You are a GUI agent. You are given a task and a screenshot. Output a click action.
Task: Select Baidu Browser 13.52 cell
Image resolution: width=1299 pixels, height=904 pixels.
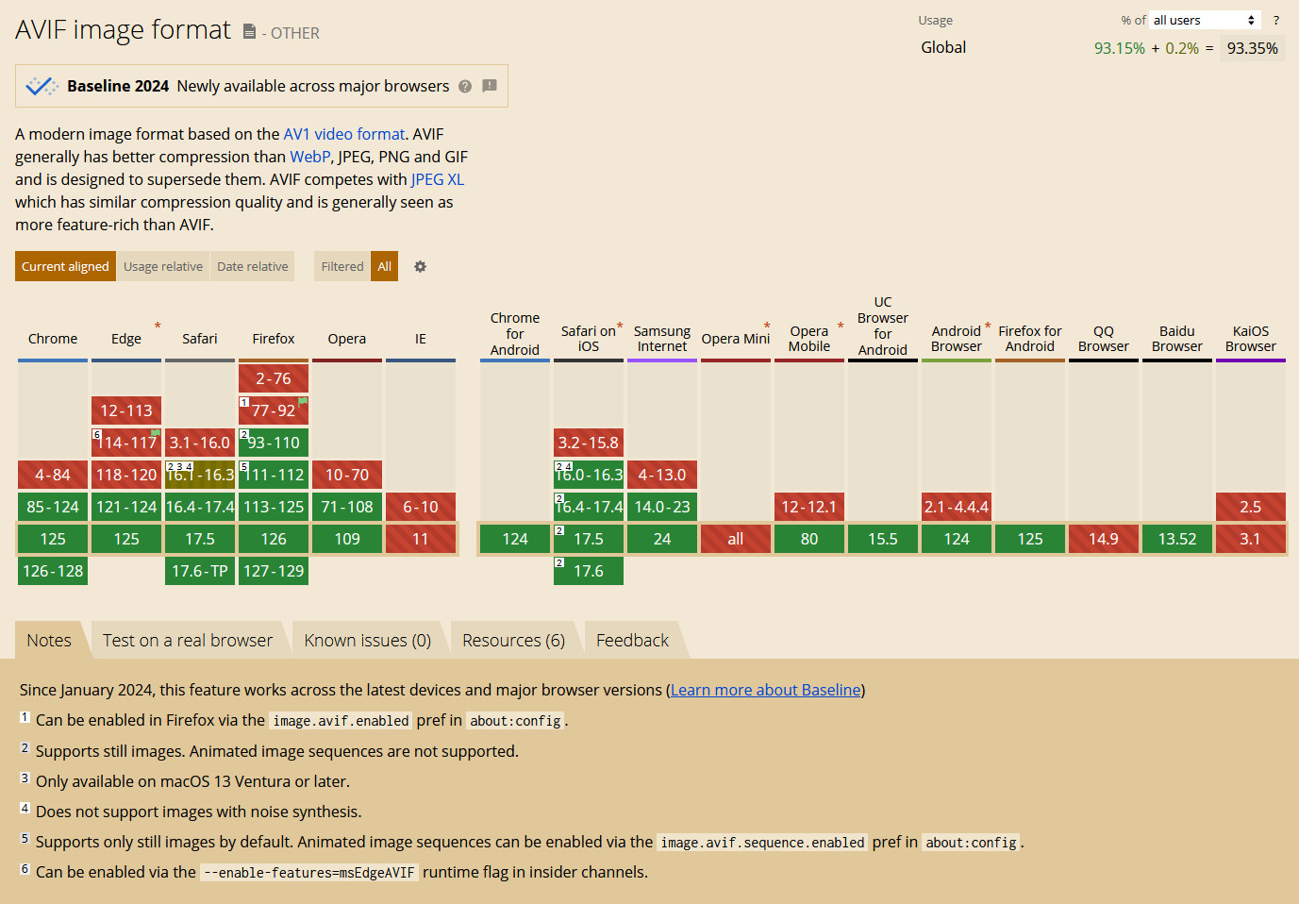point(1177,539)
